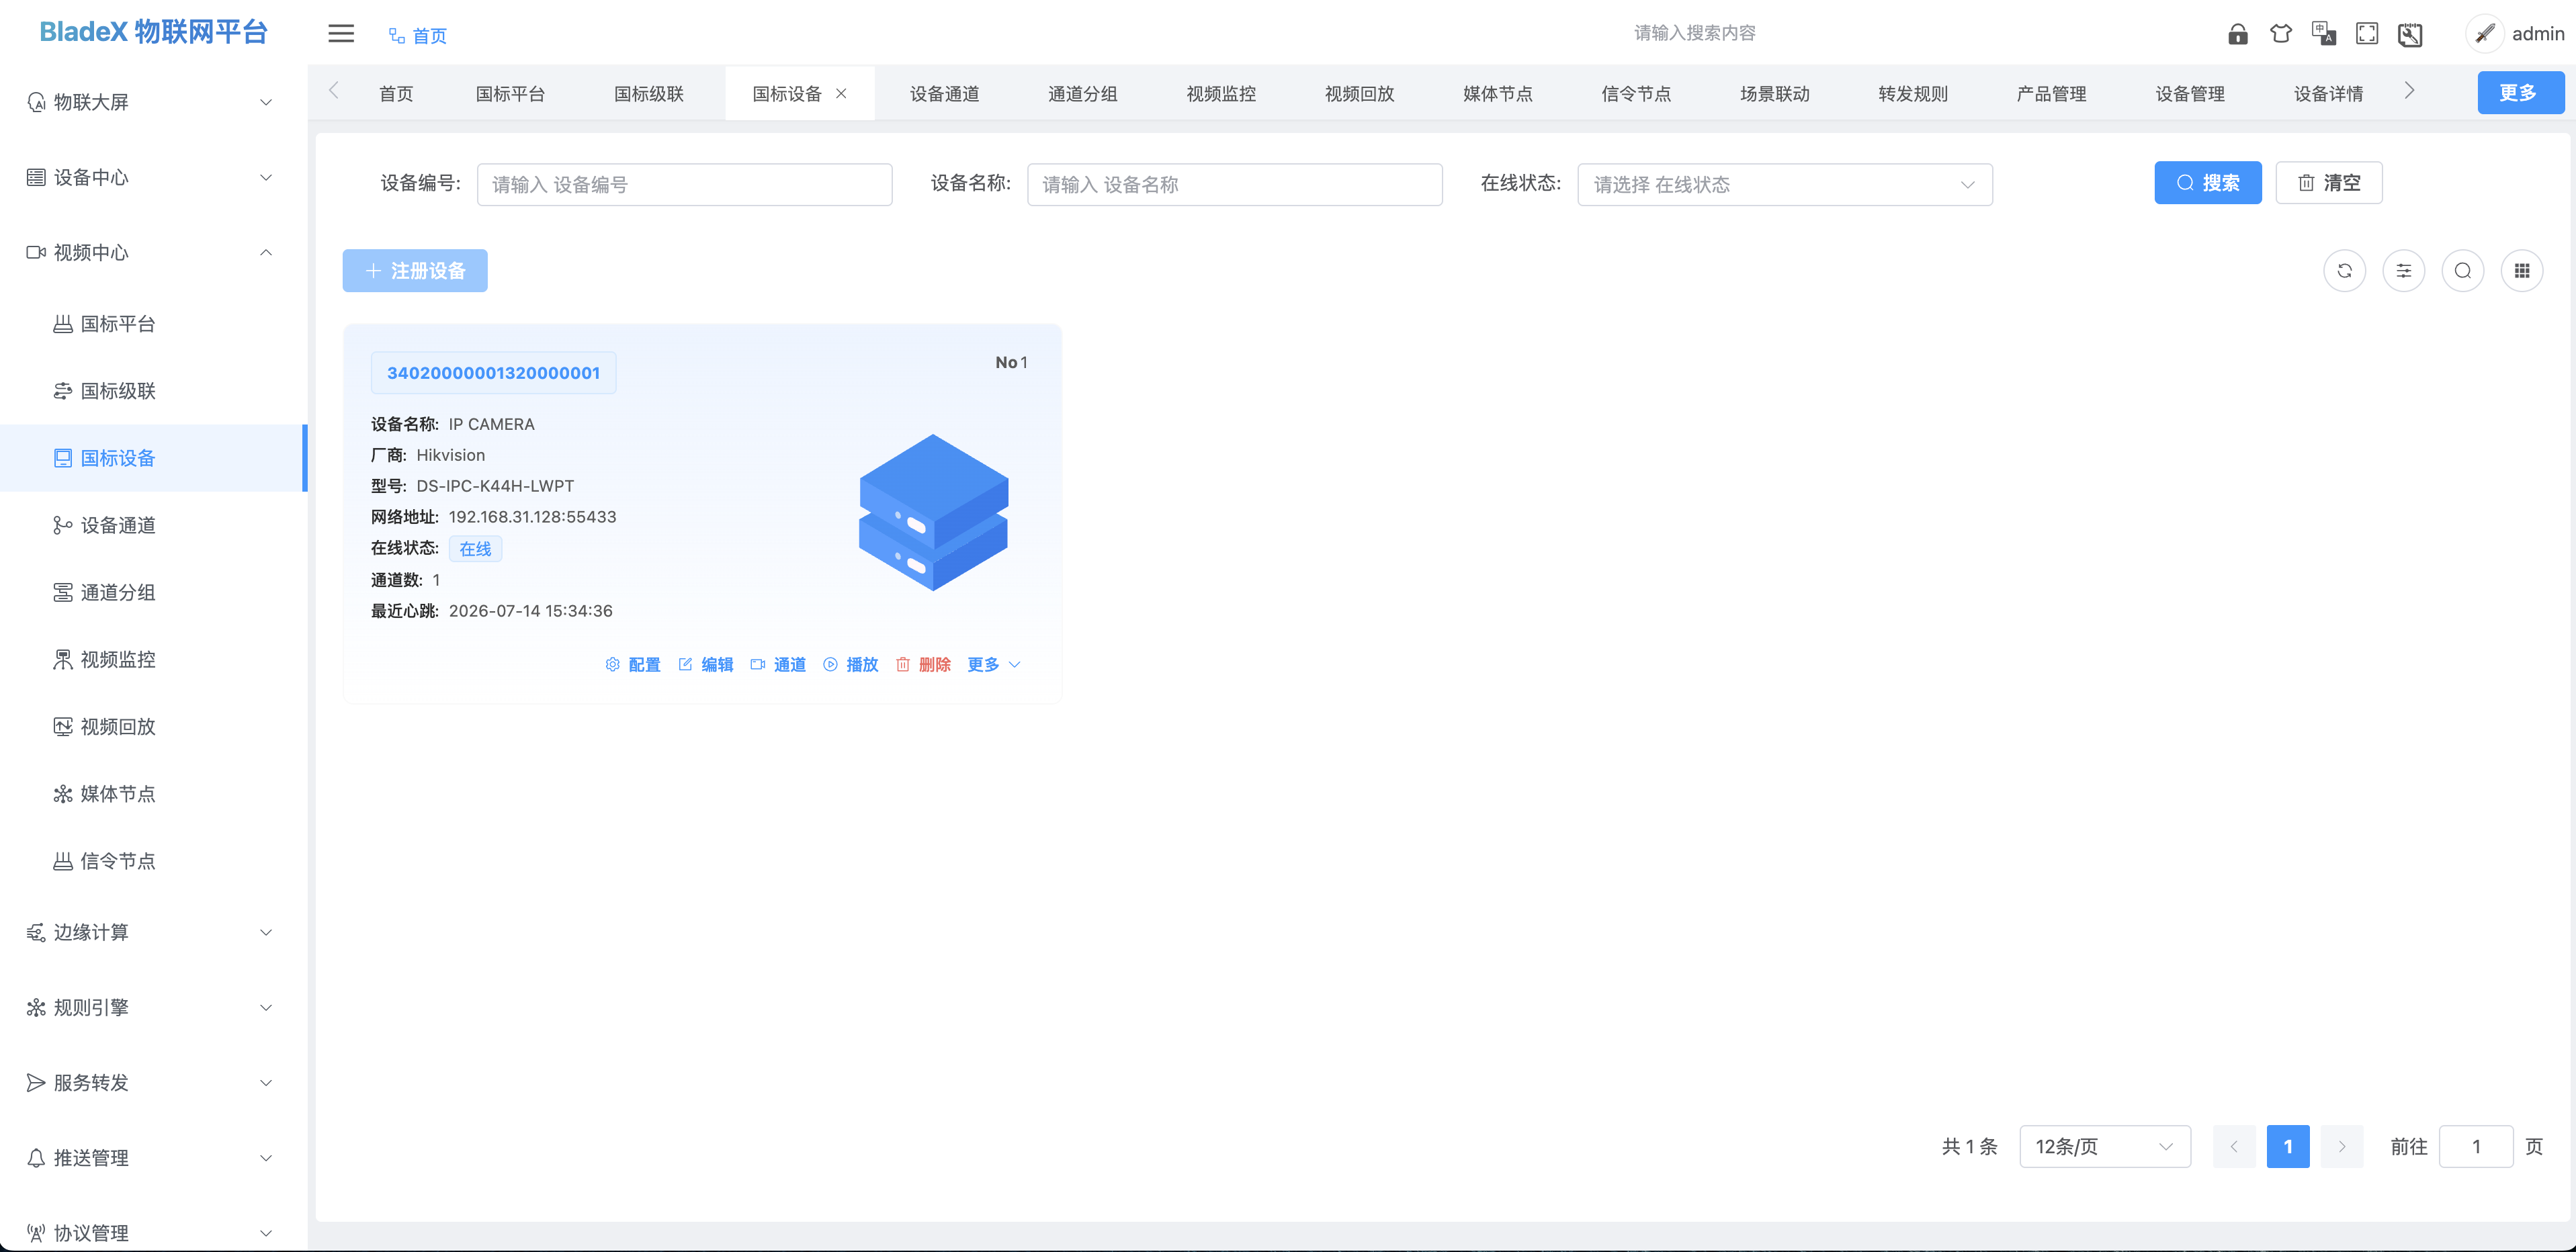Click the header icon left of the avatar

coord(2410,35)
